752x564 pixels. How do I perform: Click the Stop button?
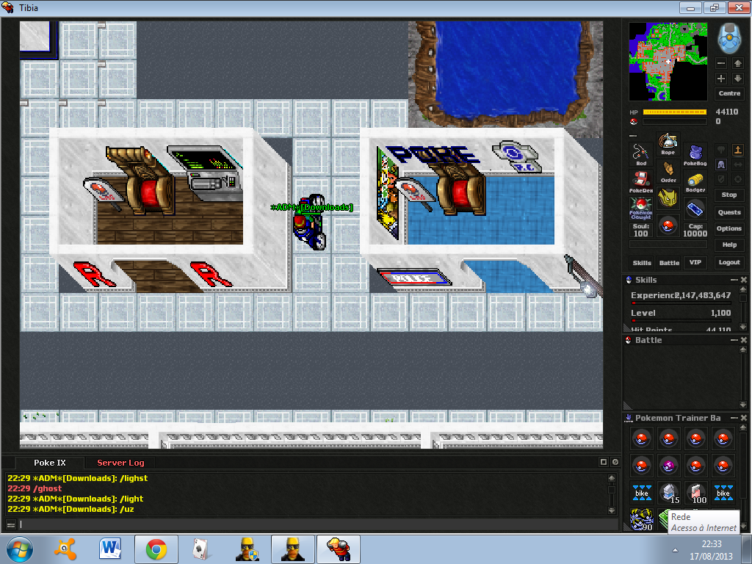pyautogui.click(x=729, y=195)
